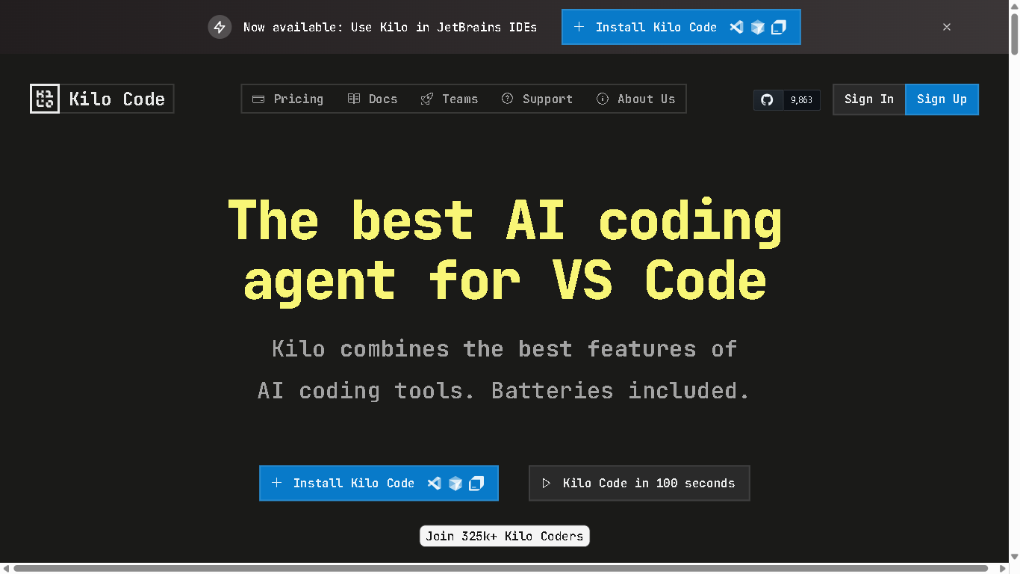Click the question mark icon beside Support
The width and height of the screenshot is (1020, 574).
pos(508,99)
